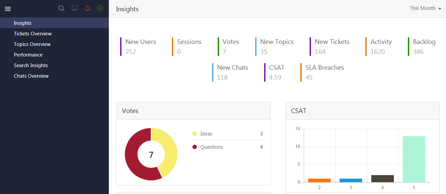This screenshot has height=194, width=446.
Task: Click the green plus circle icon
Action: point(100,8)
